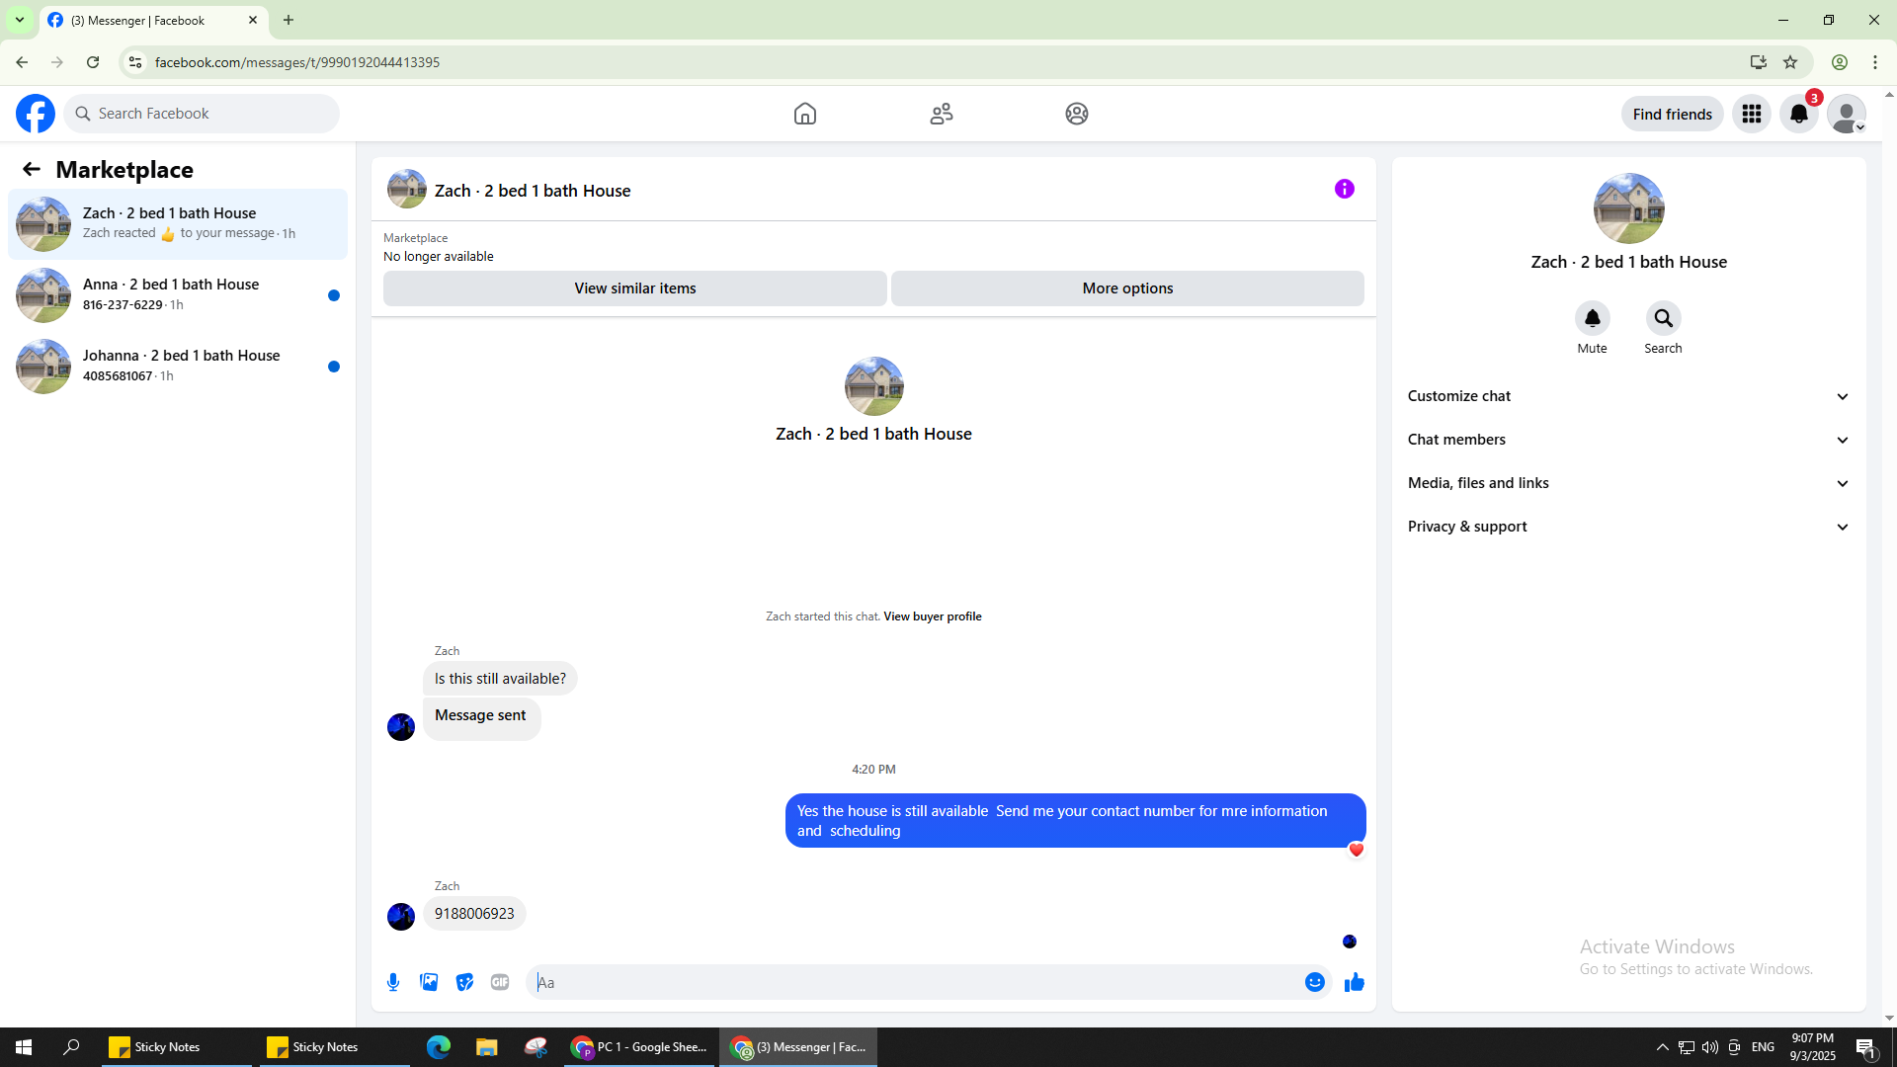Open the Facebook logo home link

(36, 114)
